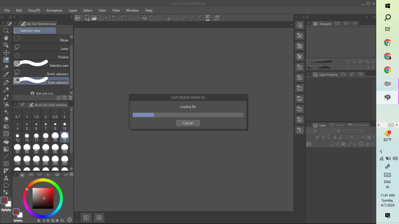This screenshot has height=224, width=399.
Task: Open the Window menu
Action: point(132,10)
